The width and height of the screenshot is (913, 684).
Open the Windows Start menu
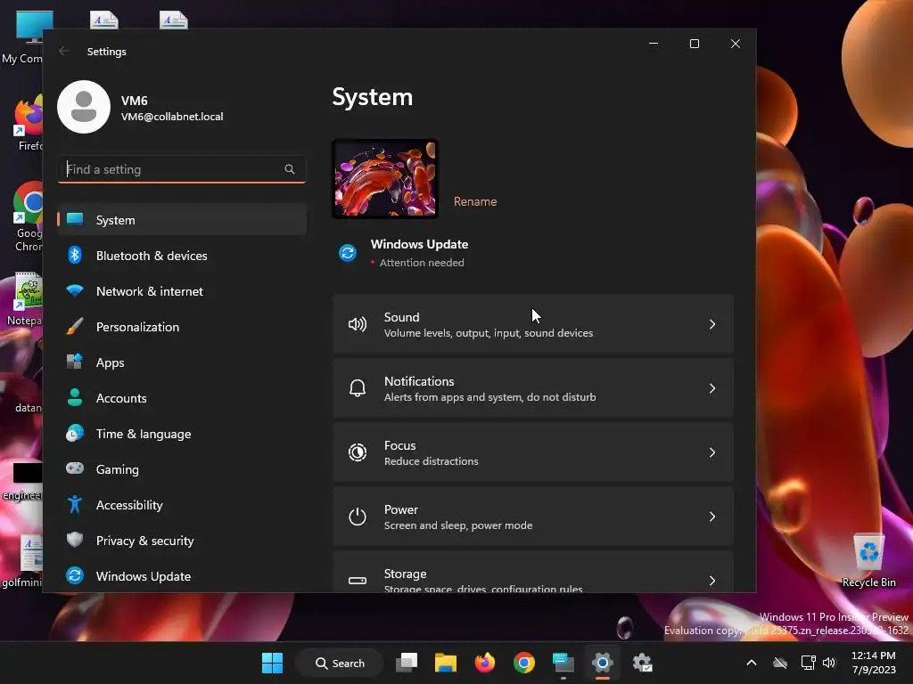coord(272,663)
